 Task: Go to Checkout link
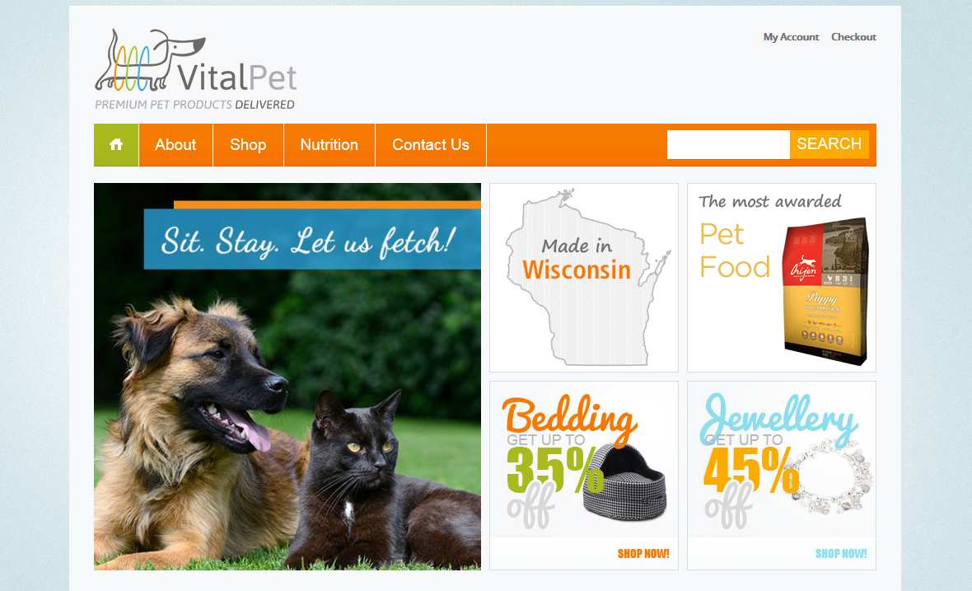coord(853,37)
